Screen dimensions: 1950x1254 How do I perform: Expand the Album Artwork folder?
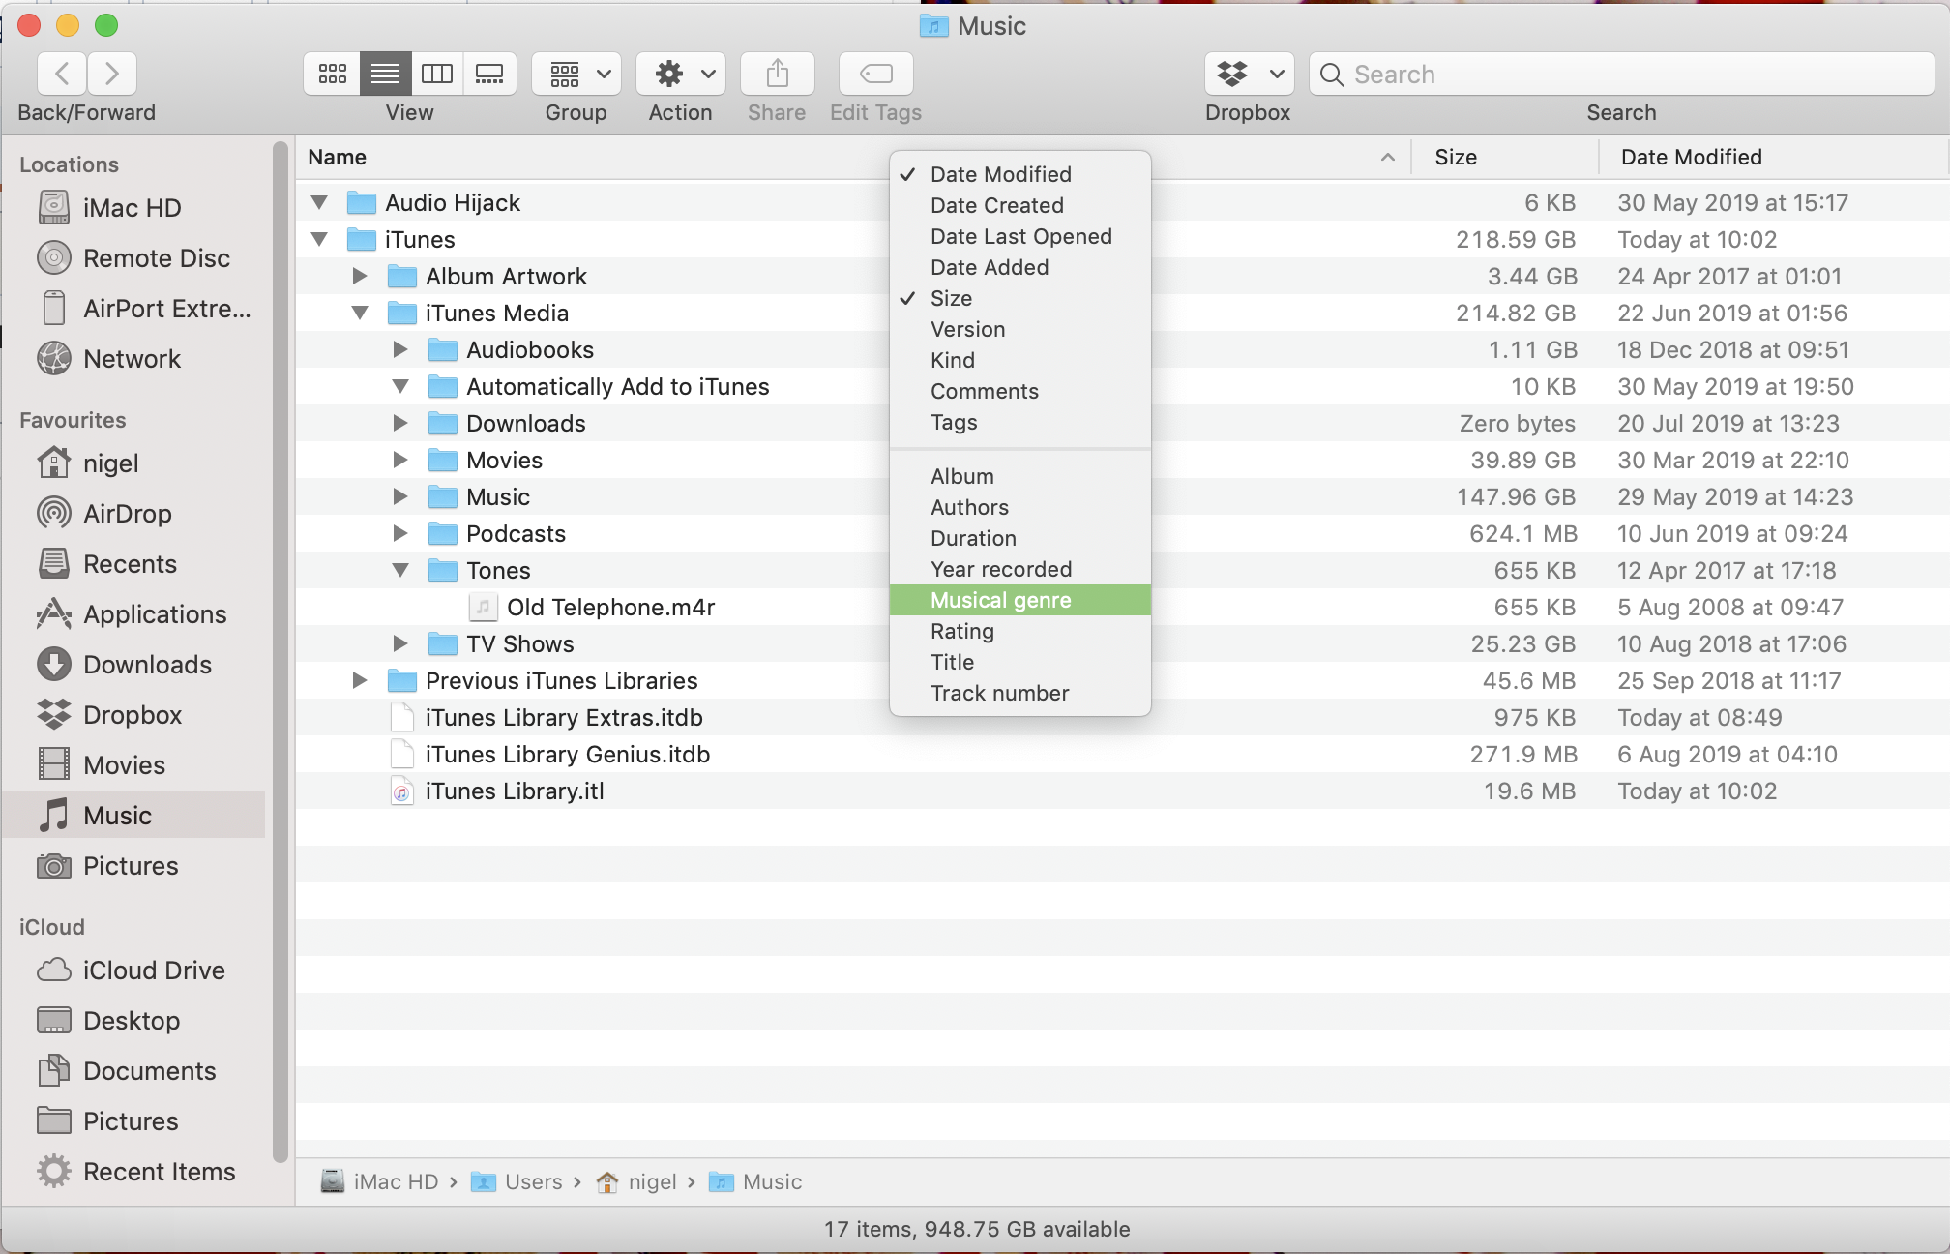[360, 276]
